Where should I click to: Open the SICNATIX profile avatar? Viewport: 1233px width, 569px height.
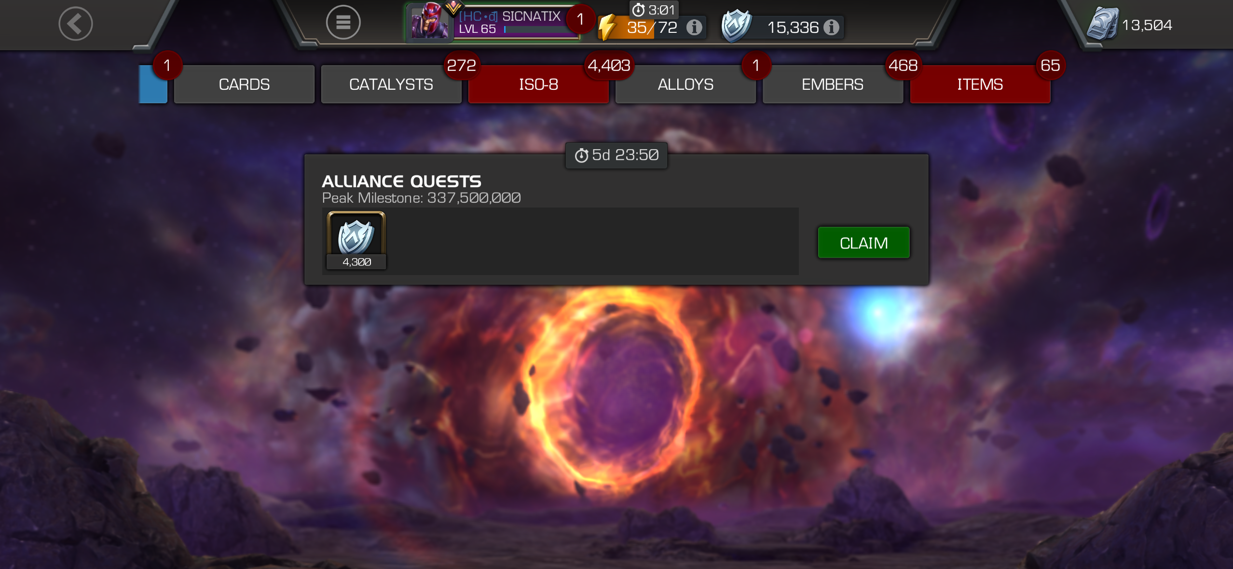tap(429, 21)
